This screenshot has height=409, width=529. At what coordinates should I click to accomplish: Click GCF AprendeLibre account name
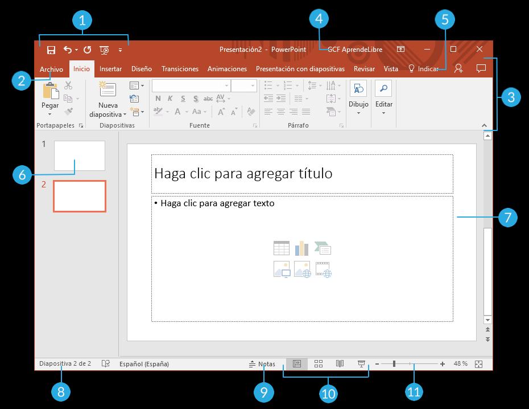tap(355, 50)
